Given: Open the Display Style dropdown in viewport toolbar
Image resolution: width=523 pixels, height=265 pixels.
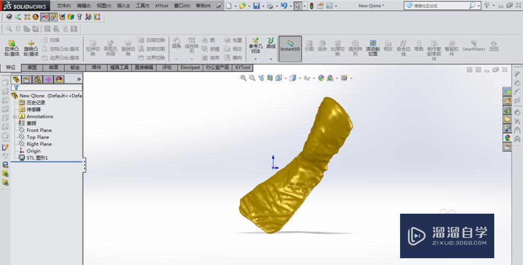Looking at the screenshot, I should [300, 79].
